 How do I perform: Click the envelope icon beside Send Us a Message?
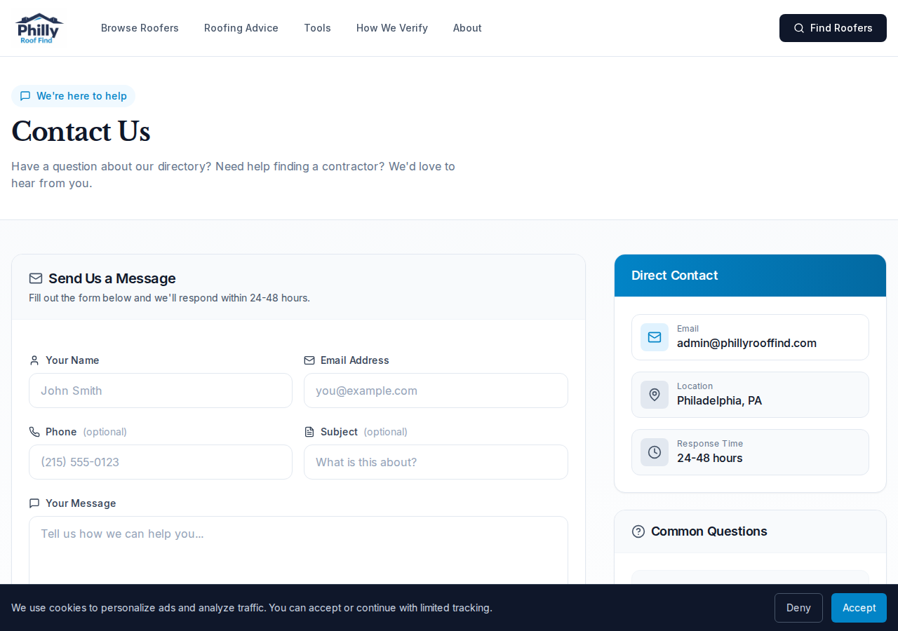coord(36,278)
